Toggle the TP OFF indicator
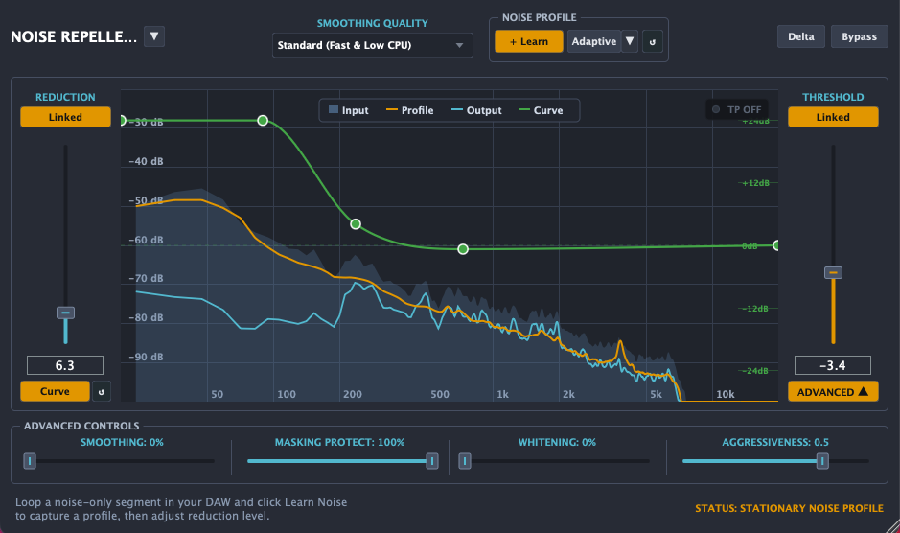The image size is (900, 533). (737, 109)
